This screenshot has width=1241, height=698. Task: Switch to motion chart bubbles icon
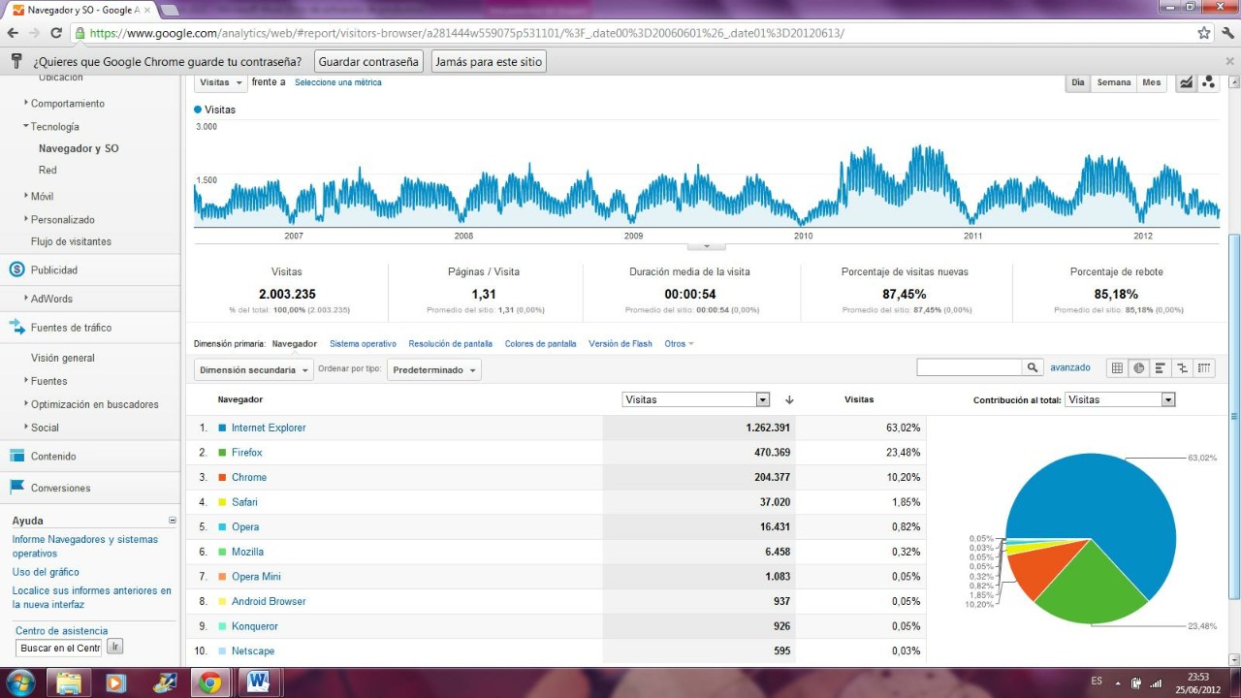[x=1208, y=83]
